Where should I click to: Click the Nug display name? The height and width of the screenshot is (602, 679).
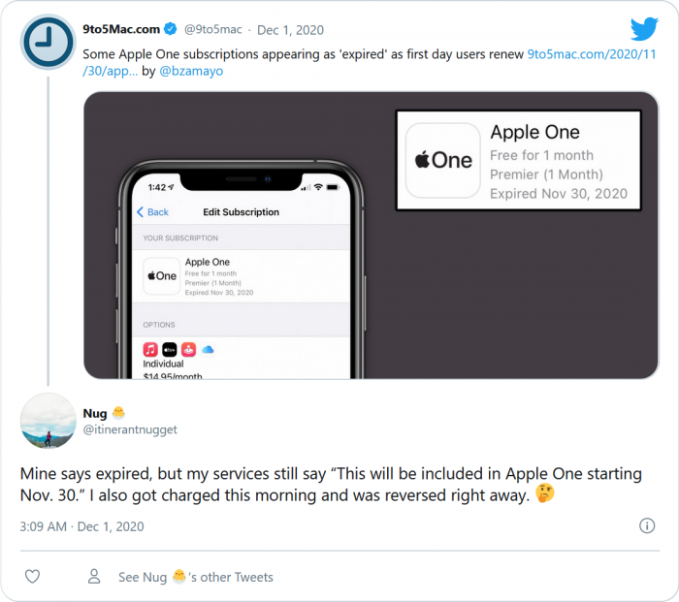click(x=95, y=413)
